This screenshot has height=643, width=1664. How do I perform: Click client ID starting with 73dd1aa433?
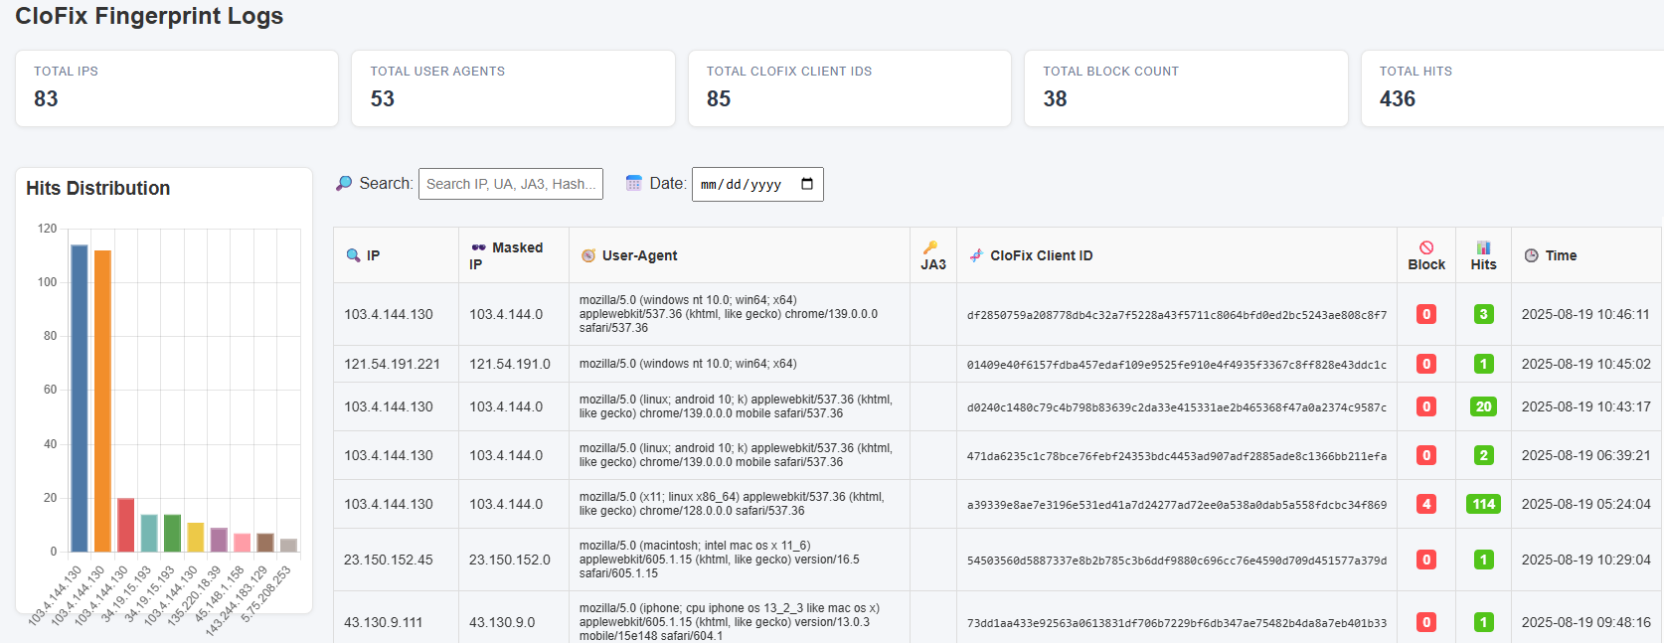(x=1177, y=623)
